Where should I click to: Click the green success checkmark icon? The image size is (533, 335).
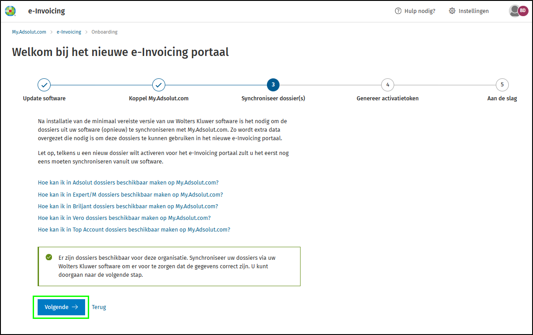tap(49, 258)
